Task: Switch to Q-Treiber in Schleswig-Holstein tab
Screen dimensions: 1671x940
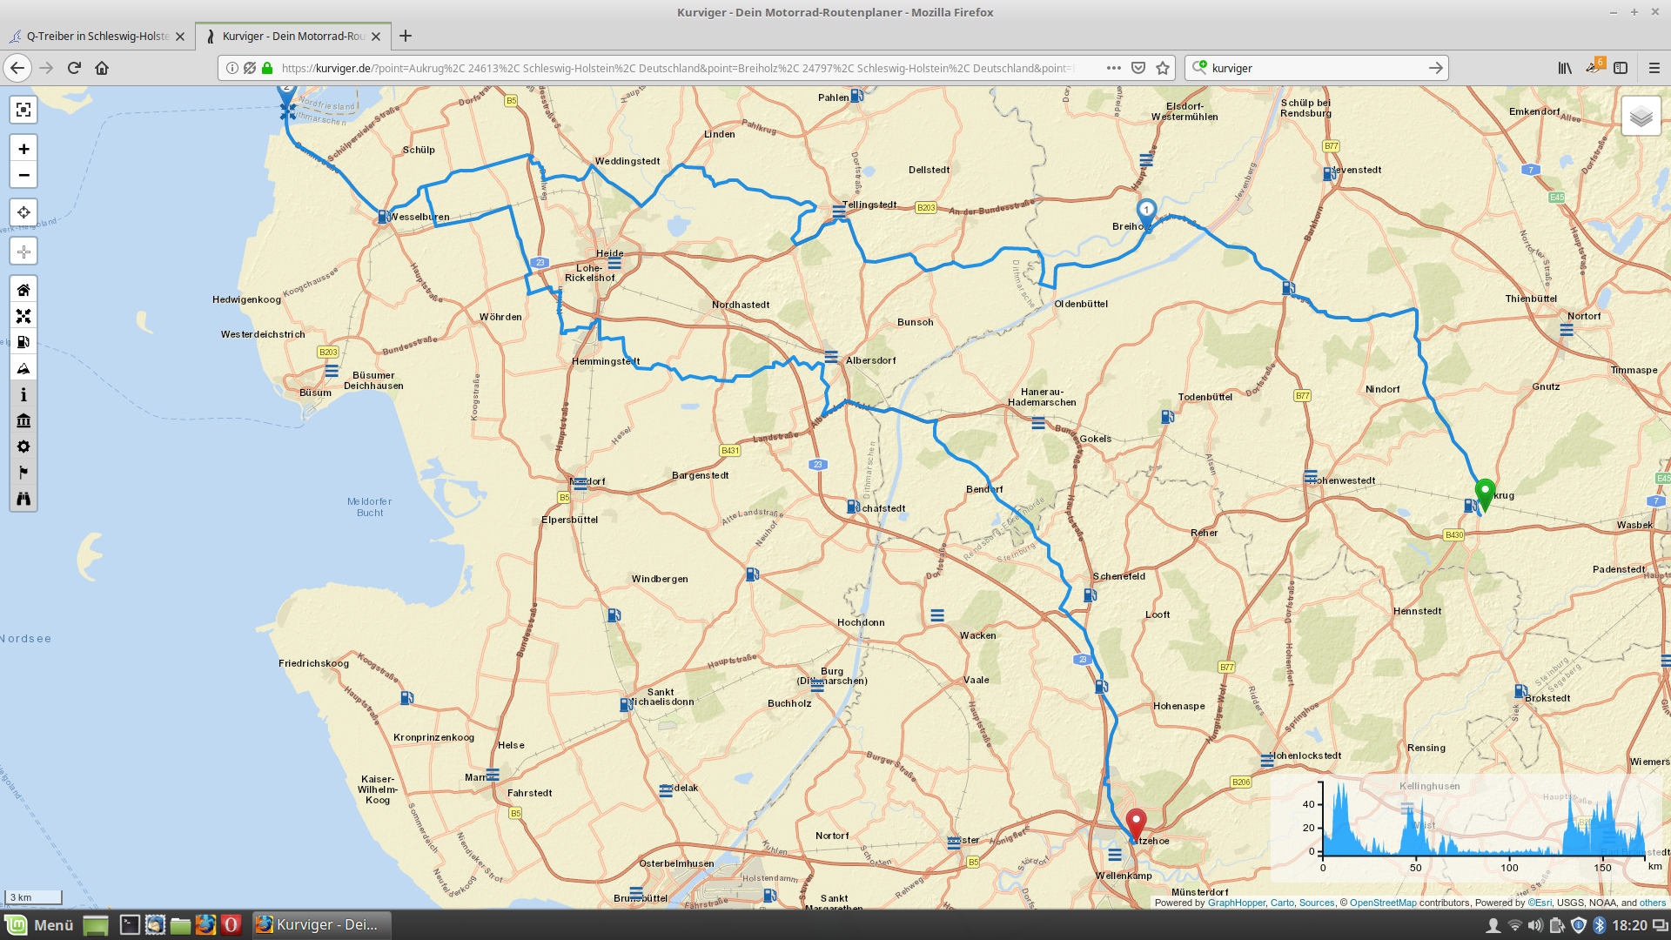Action: tap(96, 36)
